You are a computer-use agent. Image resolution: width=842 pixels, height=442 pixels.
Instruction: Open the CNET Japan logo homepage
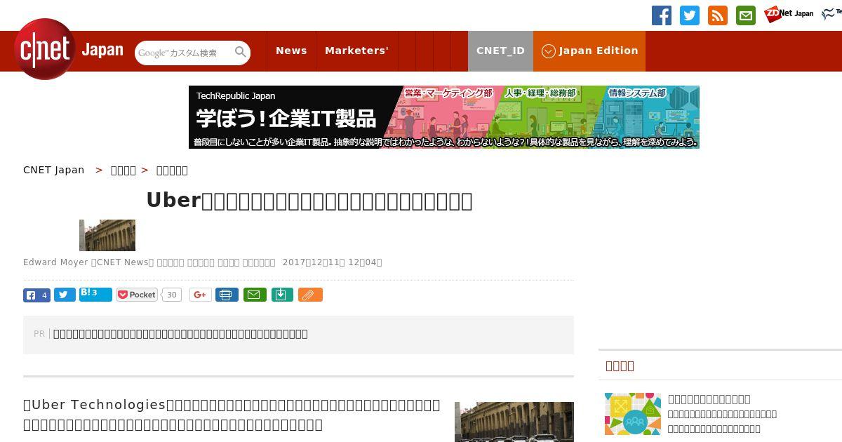[69, 49]
